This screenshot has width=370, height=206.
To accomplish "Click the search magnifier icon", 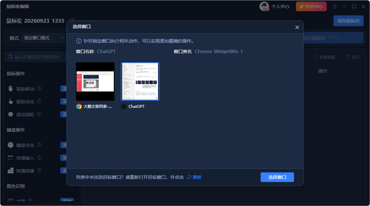I will (10, 57).
